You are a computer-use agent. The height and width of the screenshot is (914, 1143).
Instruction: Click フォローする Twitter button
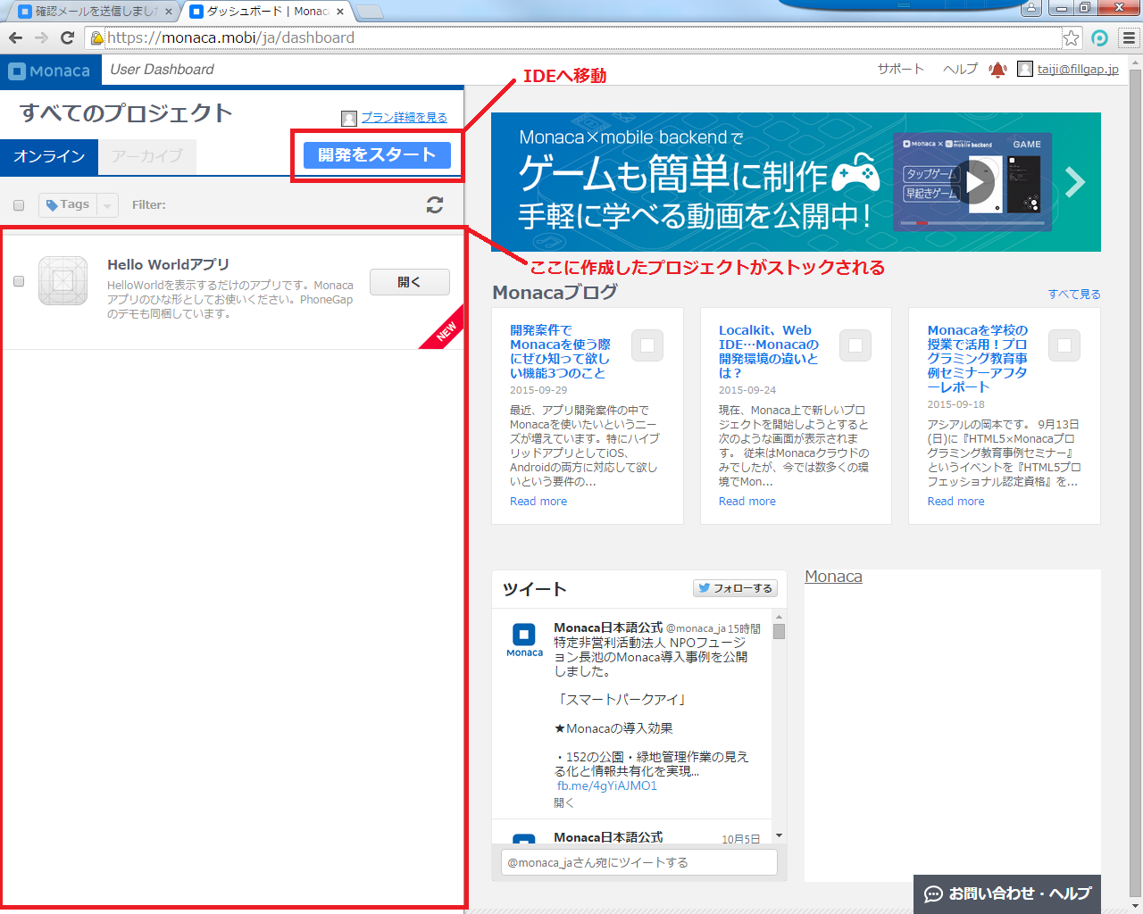[735, 588]
